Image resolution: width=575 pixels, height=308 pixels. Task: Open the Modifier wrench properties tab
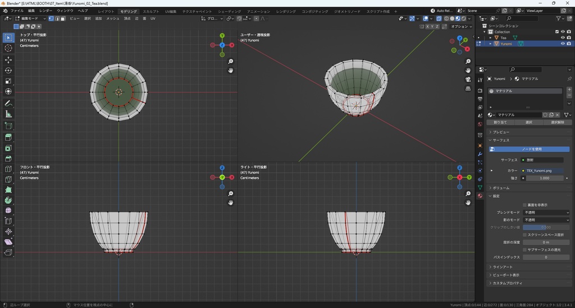(480, 153)
